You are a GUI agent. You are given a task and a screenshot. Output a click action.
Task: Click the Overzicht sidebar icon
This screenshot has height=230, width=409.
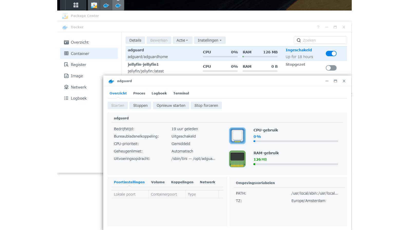tap(66, 42)
